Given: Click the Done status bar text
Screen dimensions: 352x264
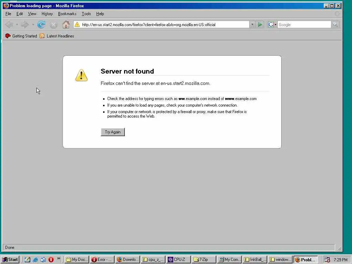Looking at the screenshot, I should [x=10, y=247].
